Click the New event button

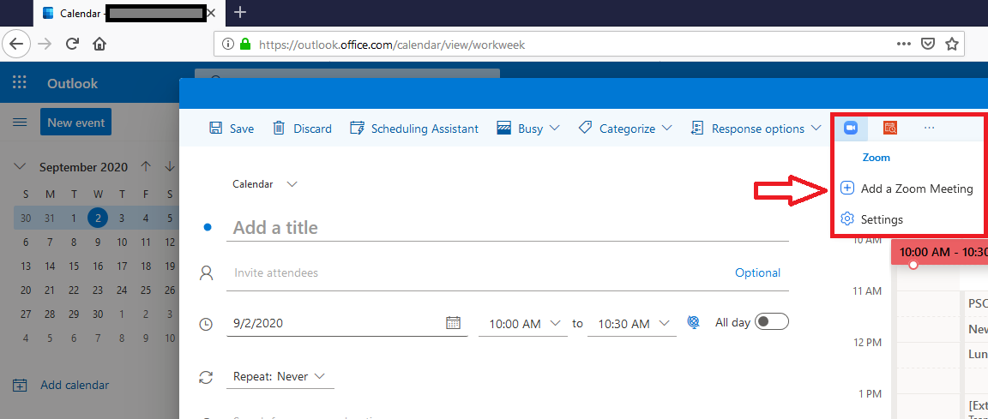(75, 122)
